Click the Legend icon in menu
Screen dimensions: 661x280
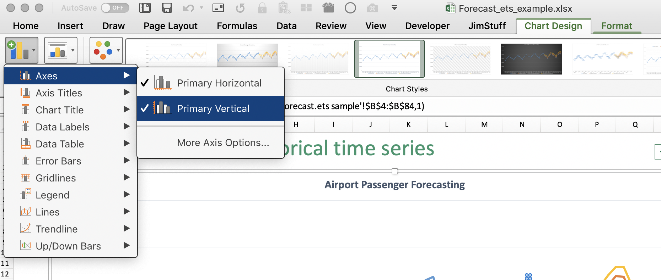tap(26, 195)
